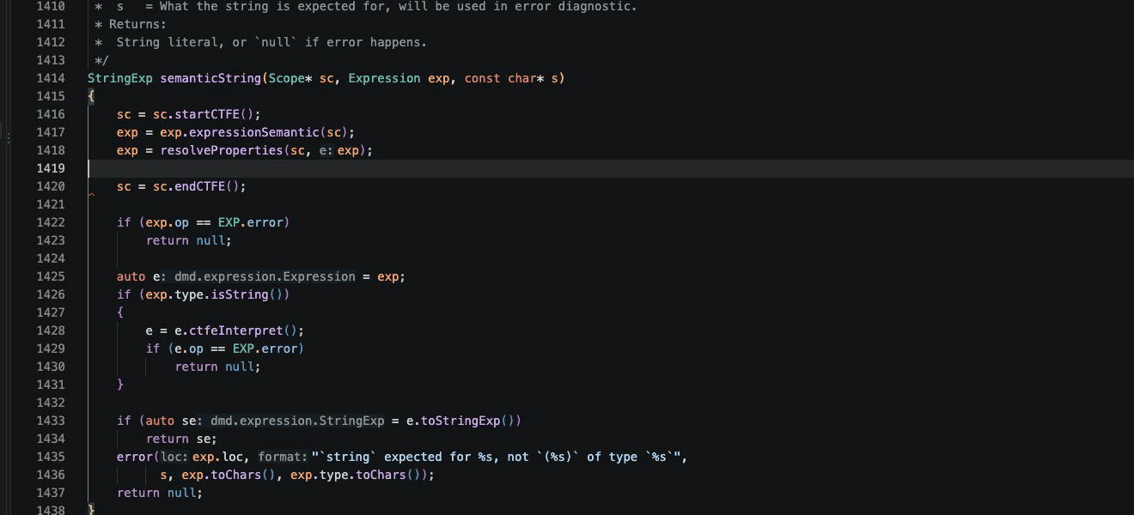Viewport: 1134px width, 515px height.
Task: Click the resolveProperties function call
Action: 222,150
